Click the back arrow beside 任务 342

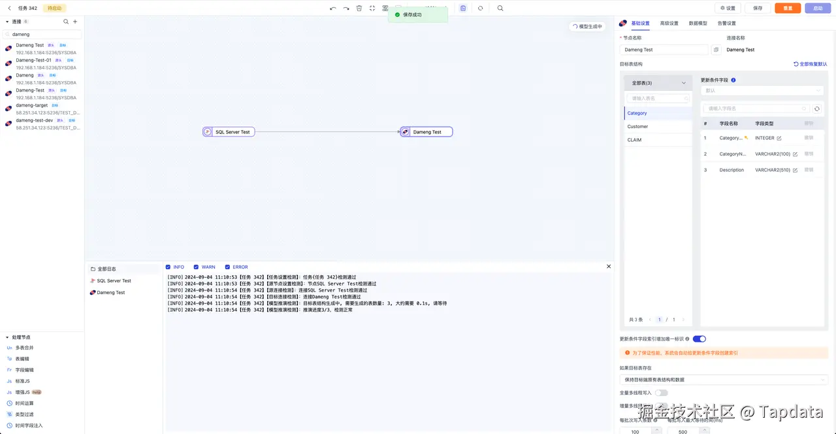9,8
